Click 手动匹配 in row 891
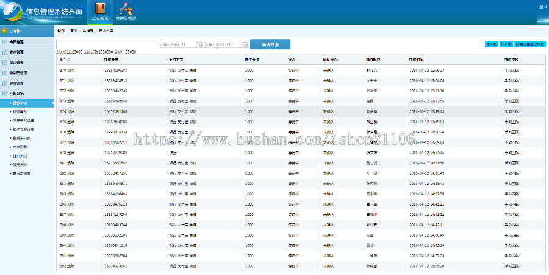The height and width of the screenshot is (275, 549). click(x=512, y=256)
